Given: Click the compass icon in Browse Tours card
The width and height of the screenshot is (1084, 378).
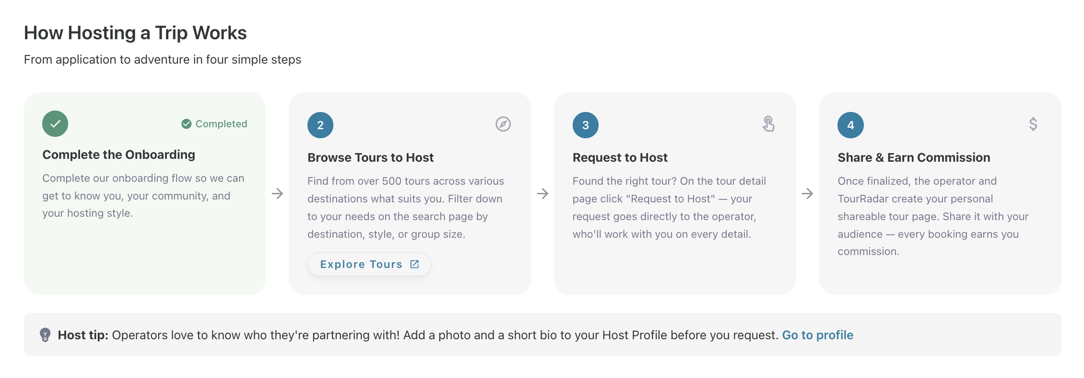Looking at the screenshot, I should click(503, 124).
